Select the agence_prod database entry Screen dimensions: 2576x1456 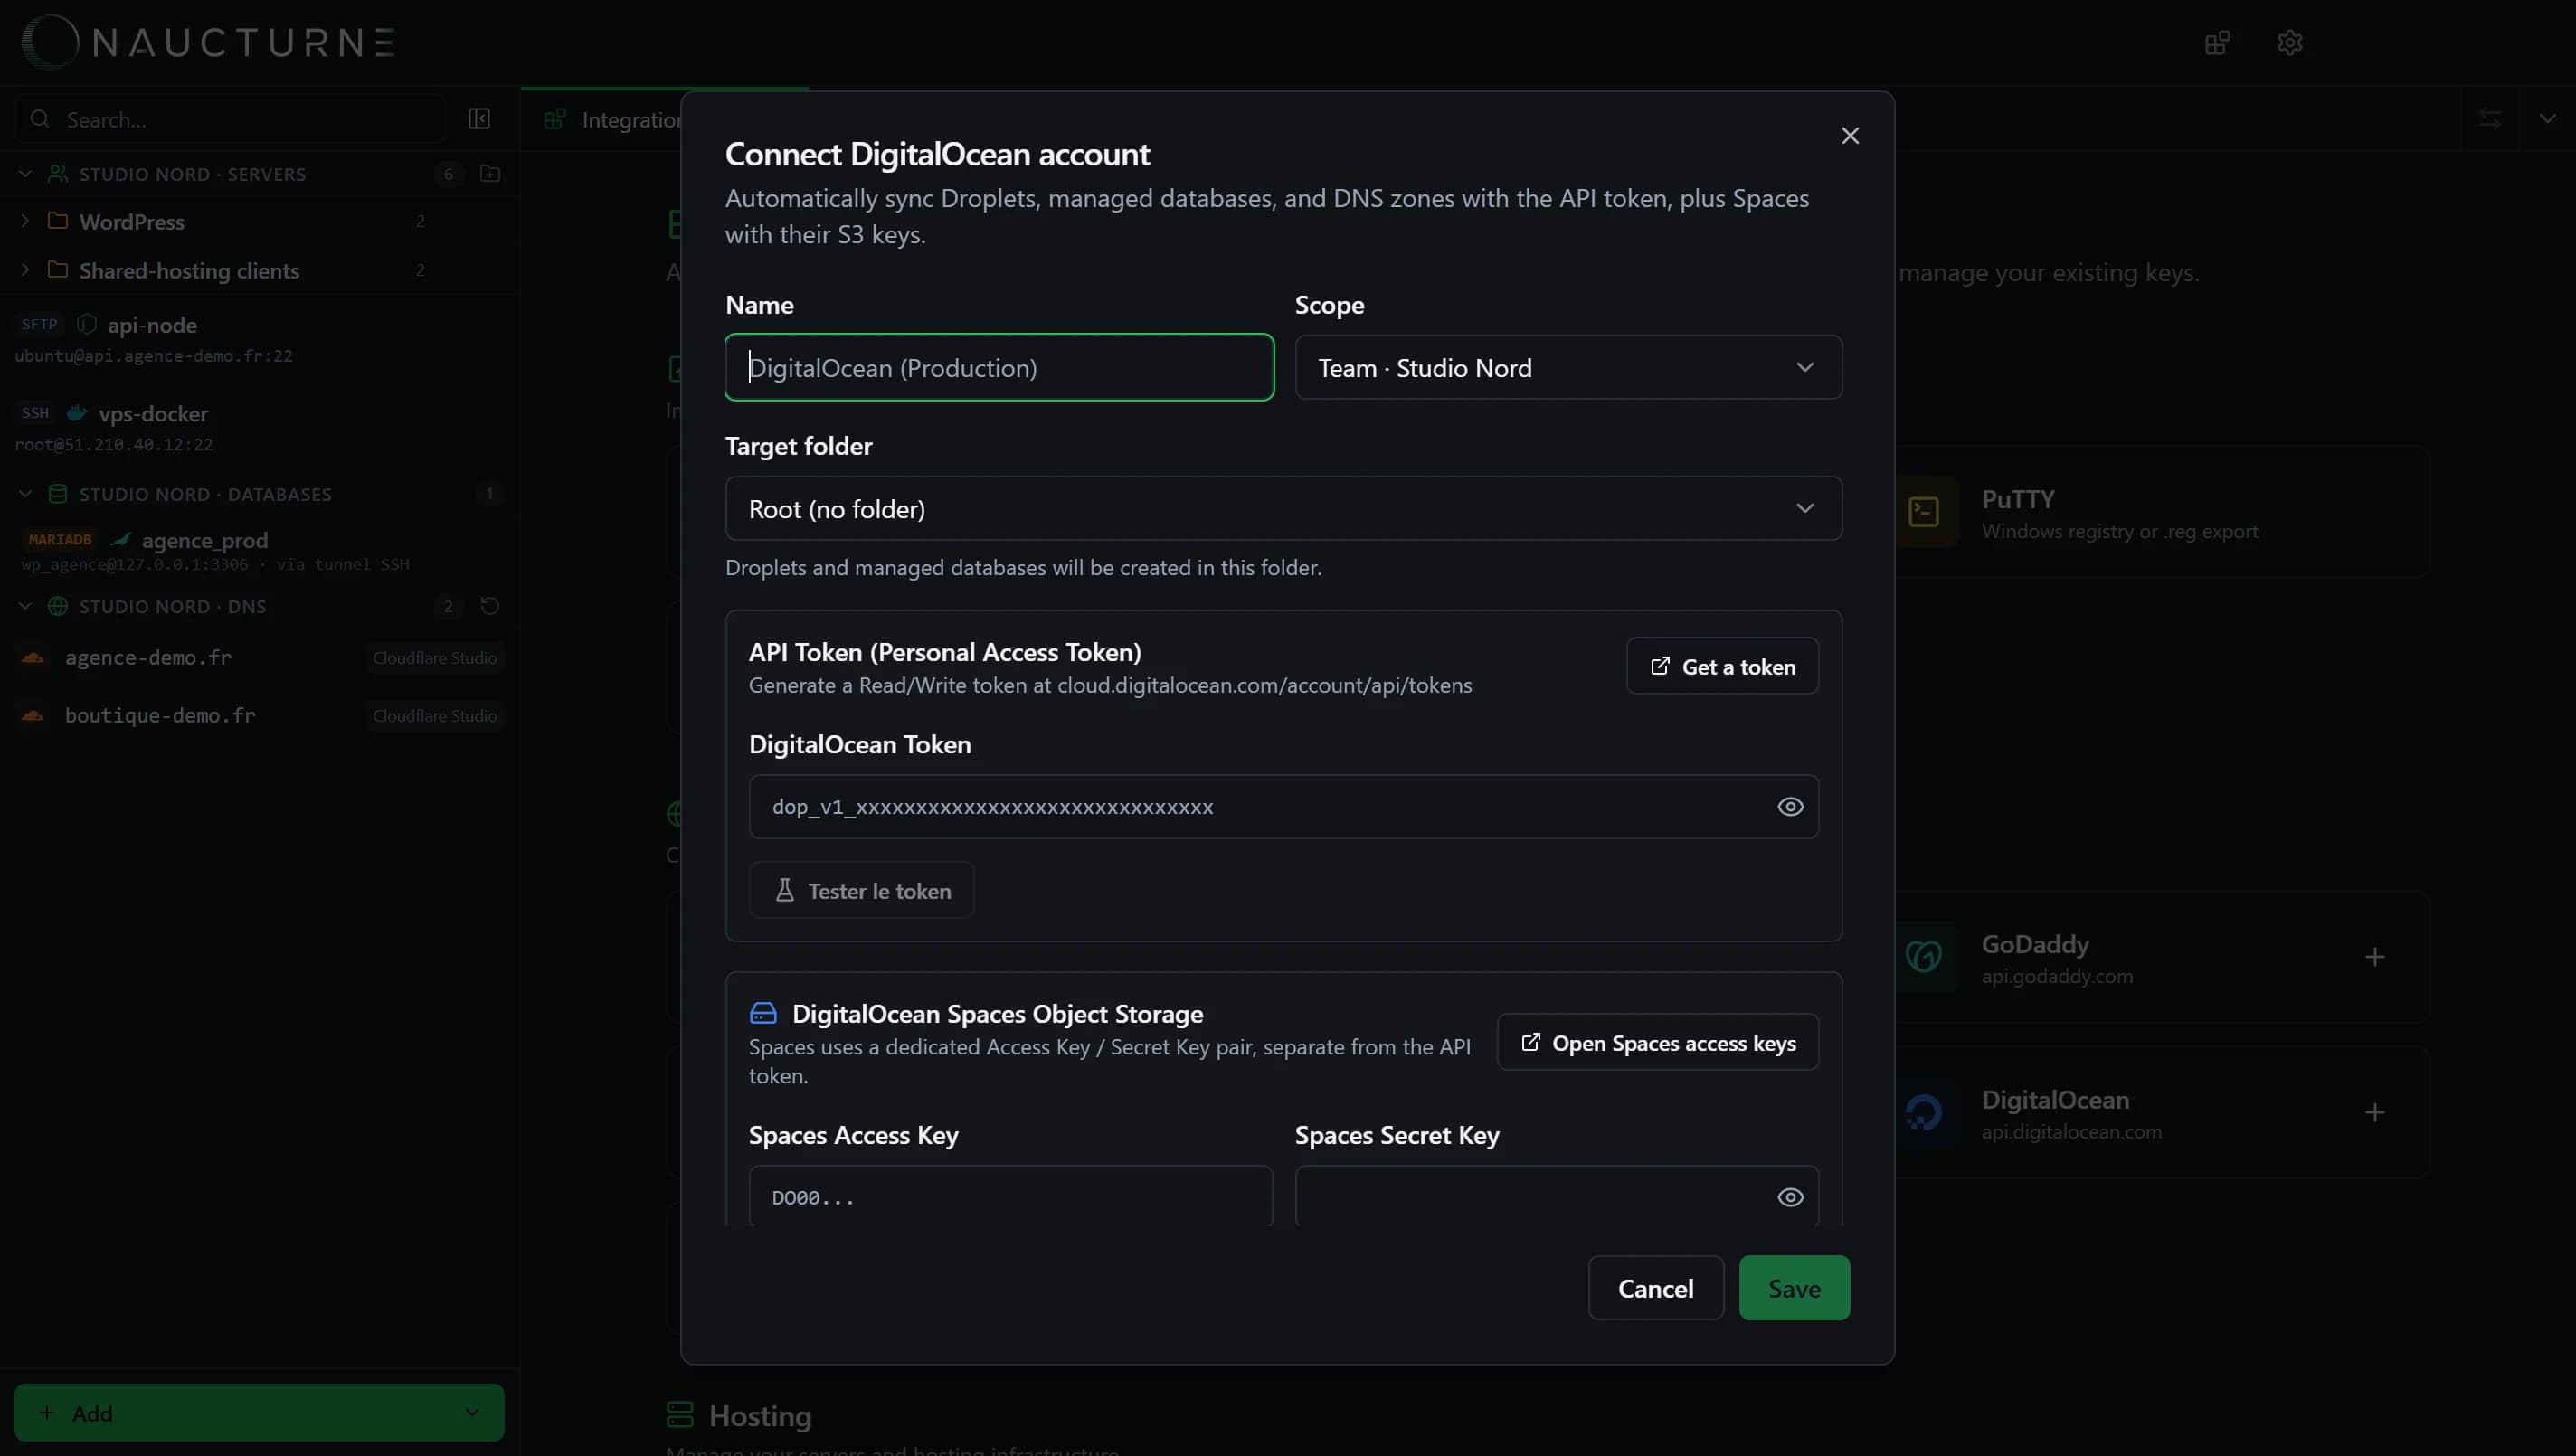coord(259,551)
